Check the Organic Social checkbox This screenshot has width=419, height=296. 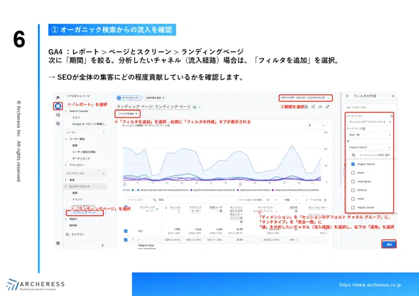pyautogui.click(x=353, y=207)
